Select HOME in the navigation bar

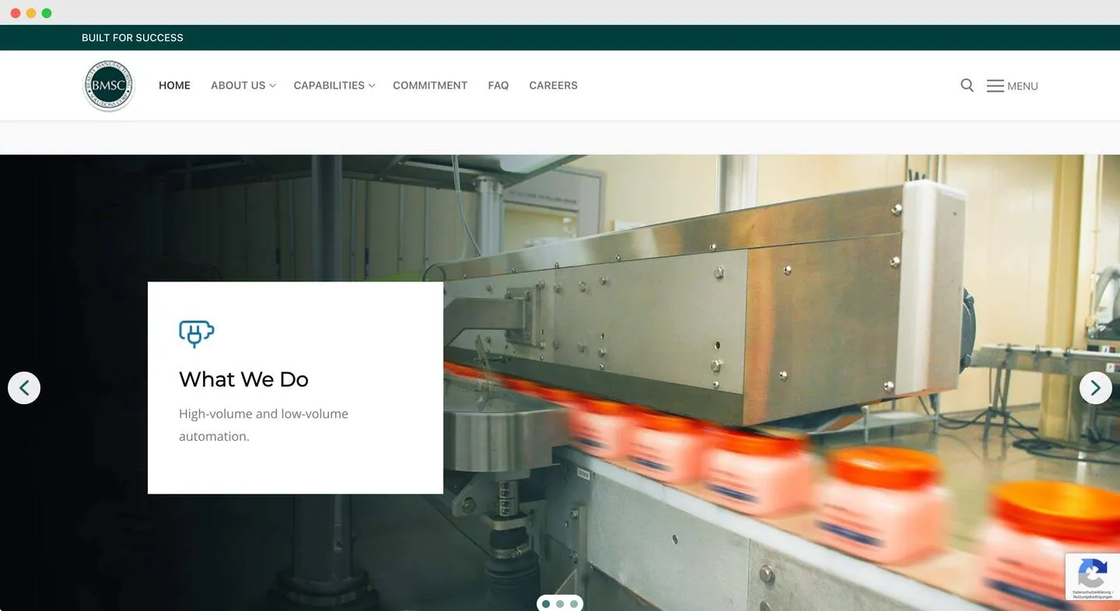pyautogui.click(x=174, y=86)
